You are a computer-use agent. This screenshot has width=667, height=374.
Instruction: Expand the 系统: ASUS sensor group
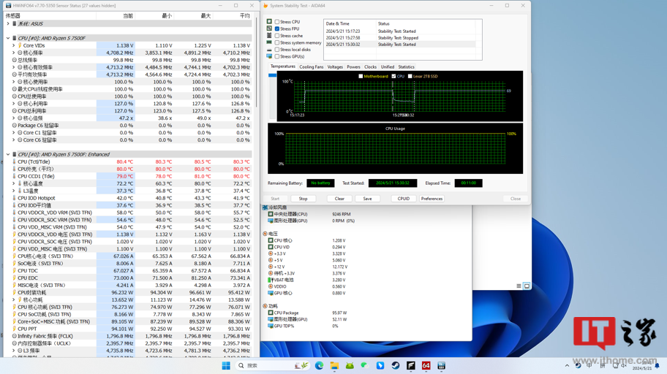tap(8, 23)
